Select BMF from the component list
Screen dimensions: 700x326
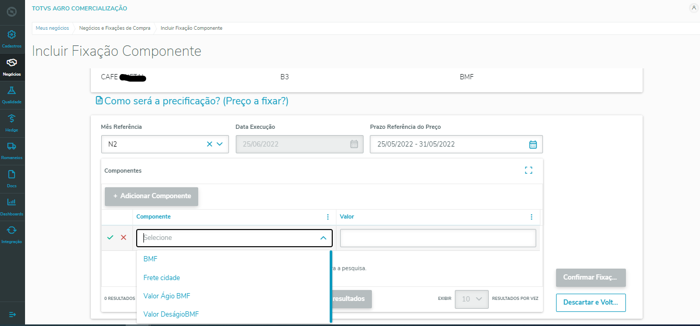pyautogui.click(x=233, y=259)
